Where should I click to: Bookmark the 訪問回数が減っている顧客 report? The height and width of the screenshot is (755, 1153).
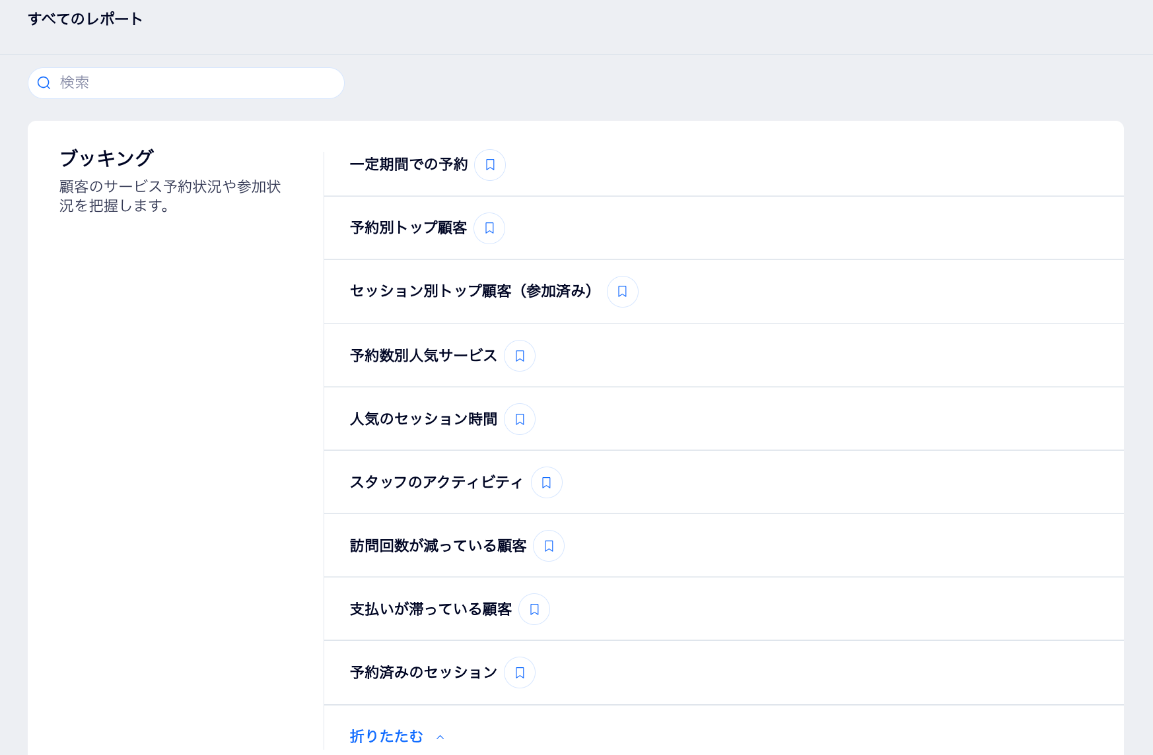(548, 546)
